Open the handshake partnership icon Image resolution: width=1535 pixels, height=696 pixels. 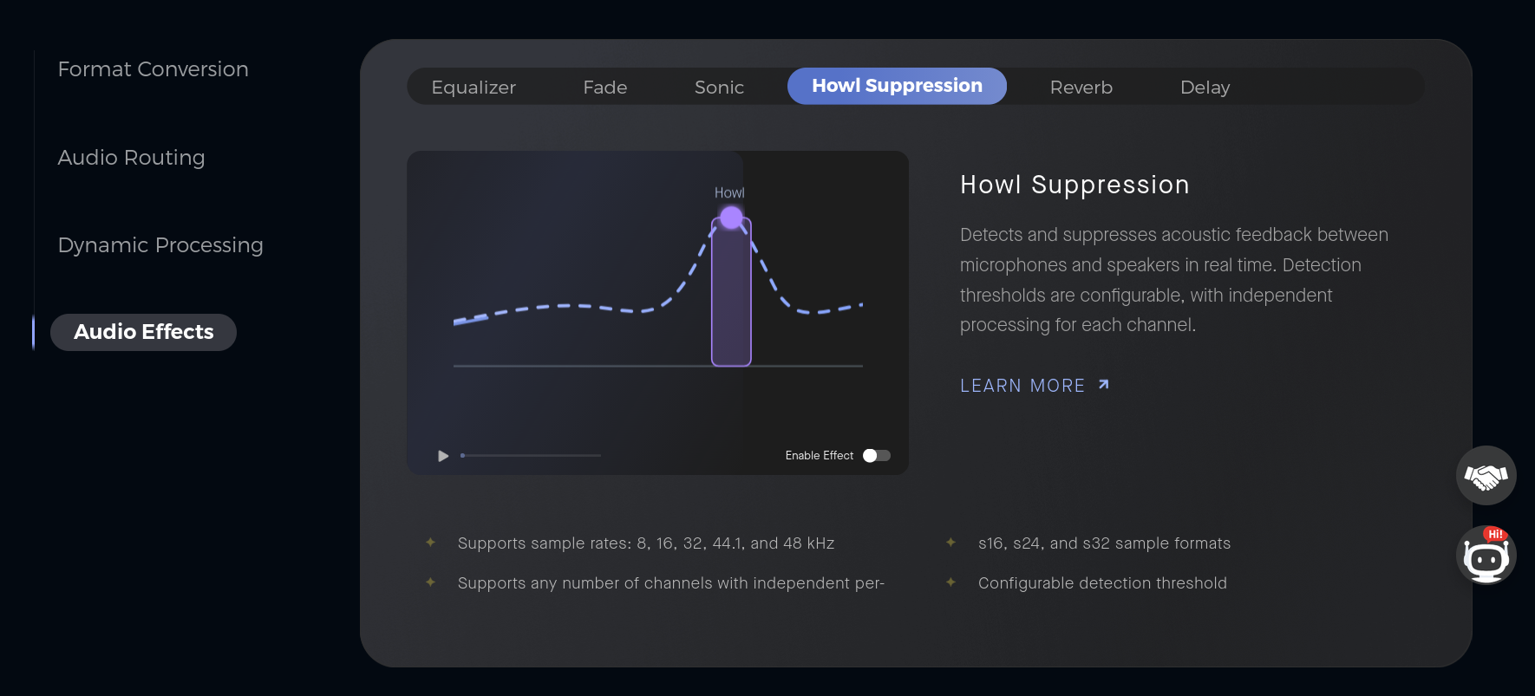tap(1486, 476)
